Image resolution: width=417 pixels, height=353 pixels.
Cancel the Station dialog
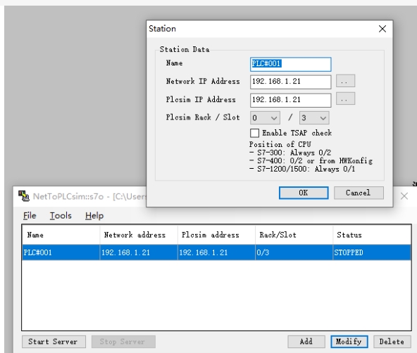point(359,193)
